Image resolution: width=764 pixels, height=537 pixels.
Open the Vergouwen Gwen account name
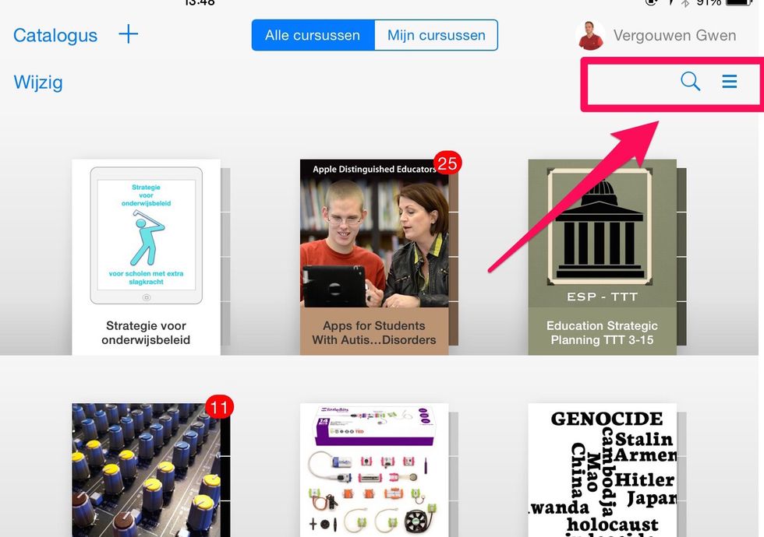[674, 36]
